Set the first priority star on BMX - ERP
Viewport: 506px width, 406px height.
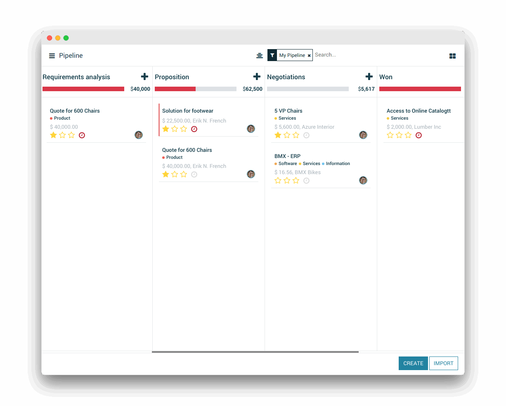click(x=278, y=181)
